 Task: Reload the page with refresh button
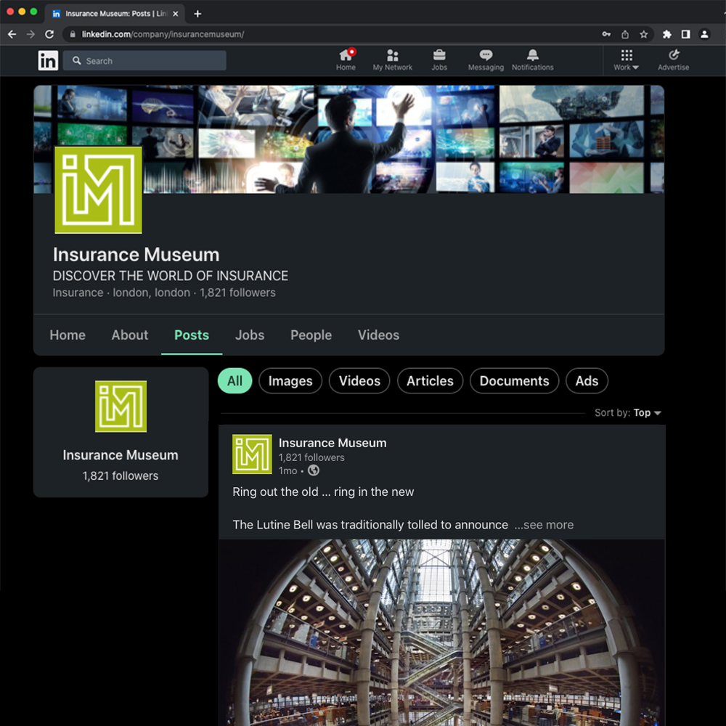click(49, 34)
